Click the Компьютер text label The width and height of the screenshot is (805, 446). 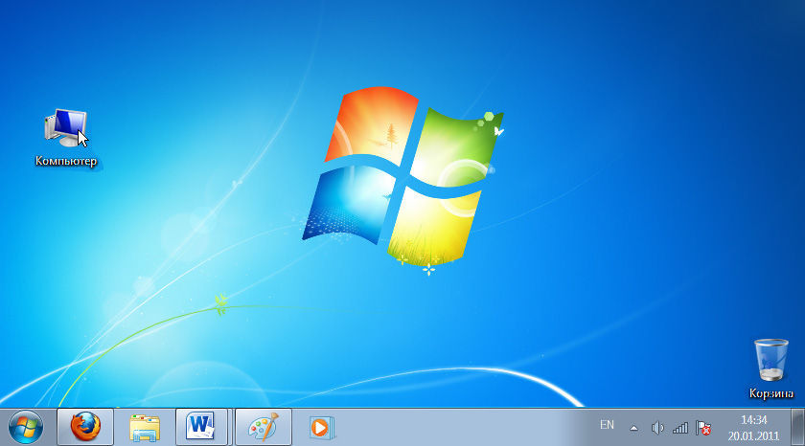[66, 162]
